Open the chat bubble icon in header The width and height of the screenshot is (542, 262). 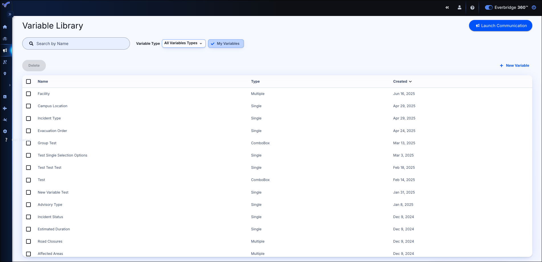534,7
